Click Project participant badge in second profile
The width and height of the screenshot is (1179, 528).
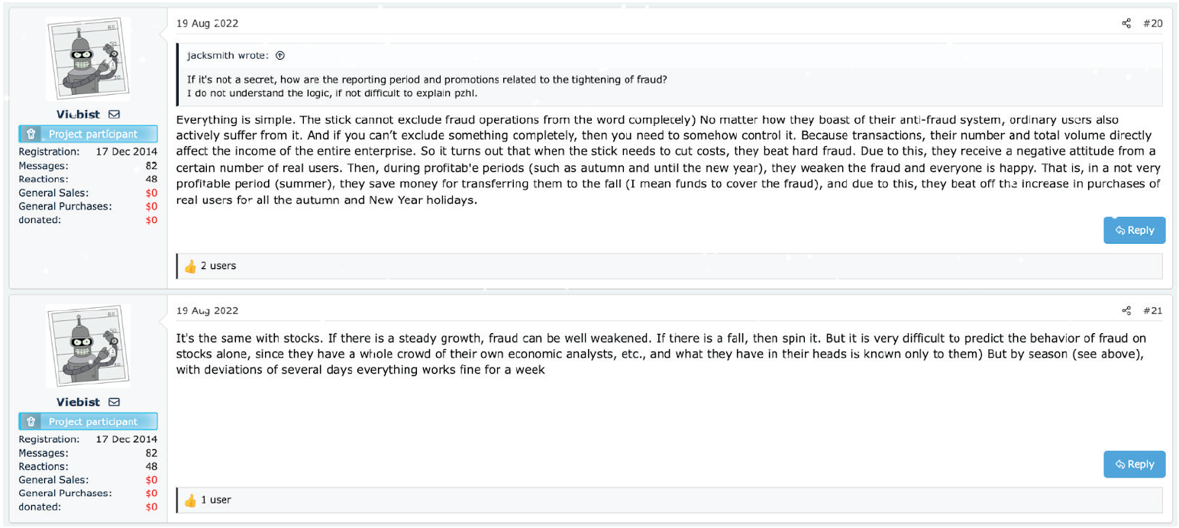88,422
